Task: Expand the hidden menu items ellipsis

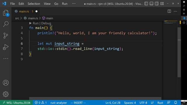Action: click(x=74, y=3)
